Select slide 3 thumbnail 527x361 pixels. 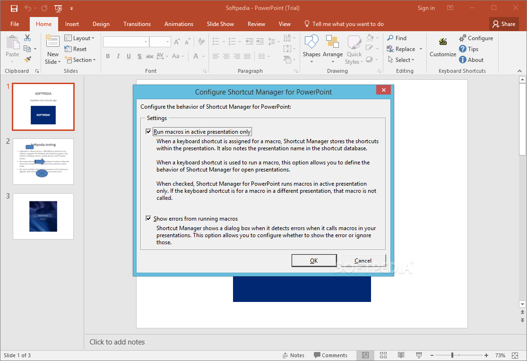pos(43,216)
